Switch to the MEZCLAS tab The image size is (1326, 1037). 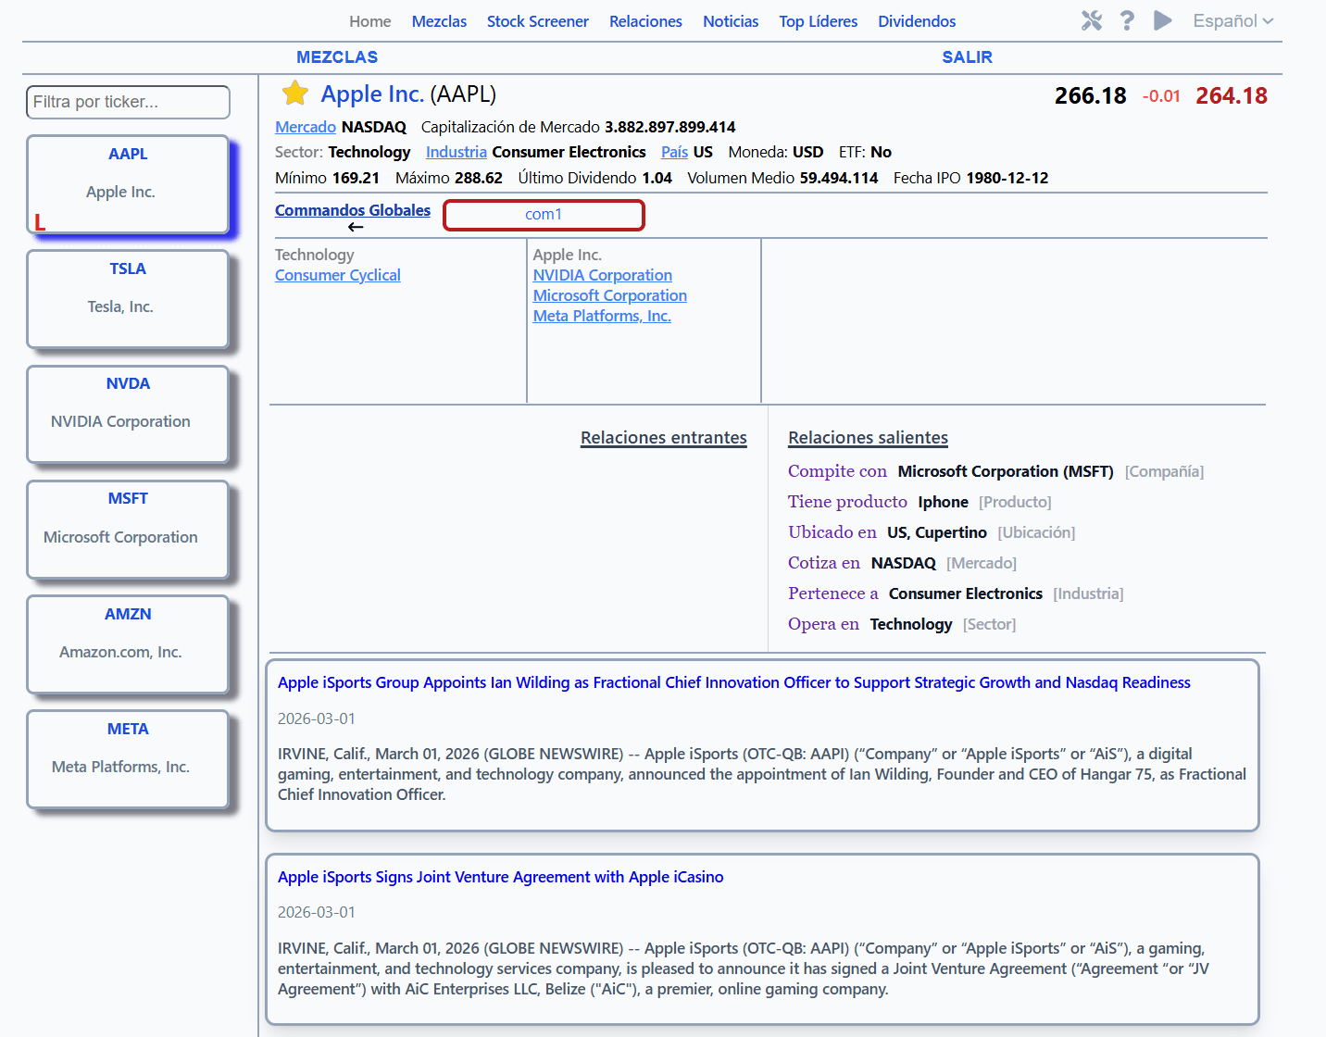pos(337,57)
